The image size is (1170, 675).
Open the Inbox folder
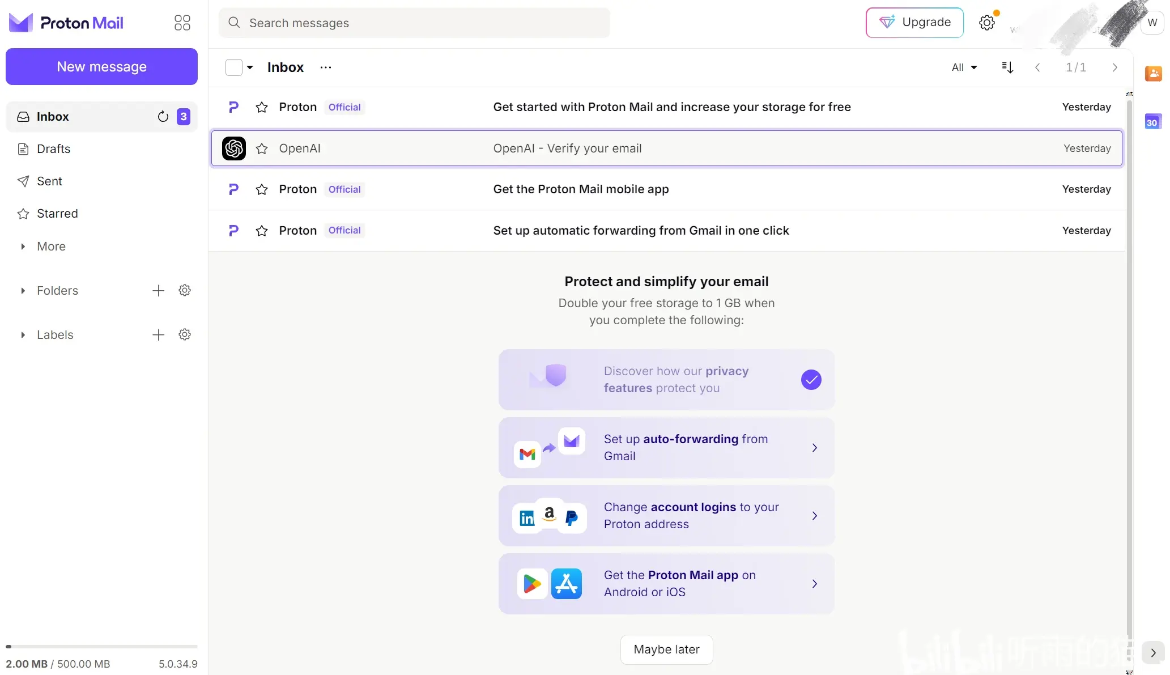(x=101, y=117)
